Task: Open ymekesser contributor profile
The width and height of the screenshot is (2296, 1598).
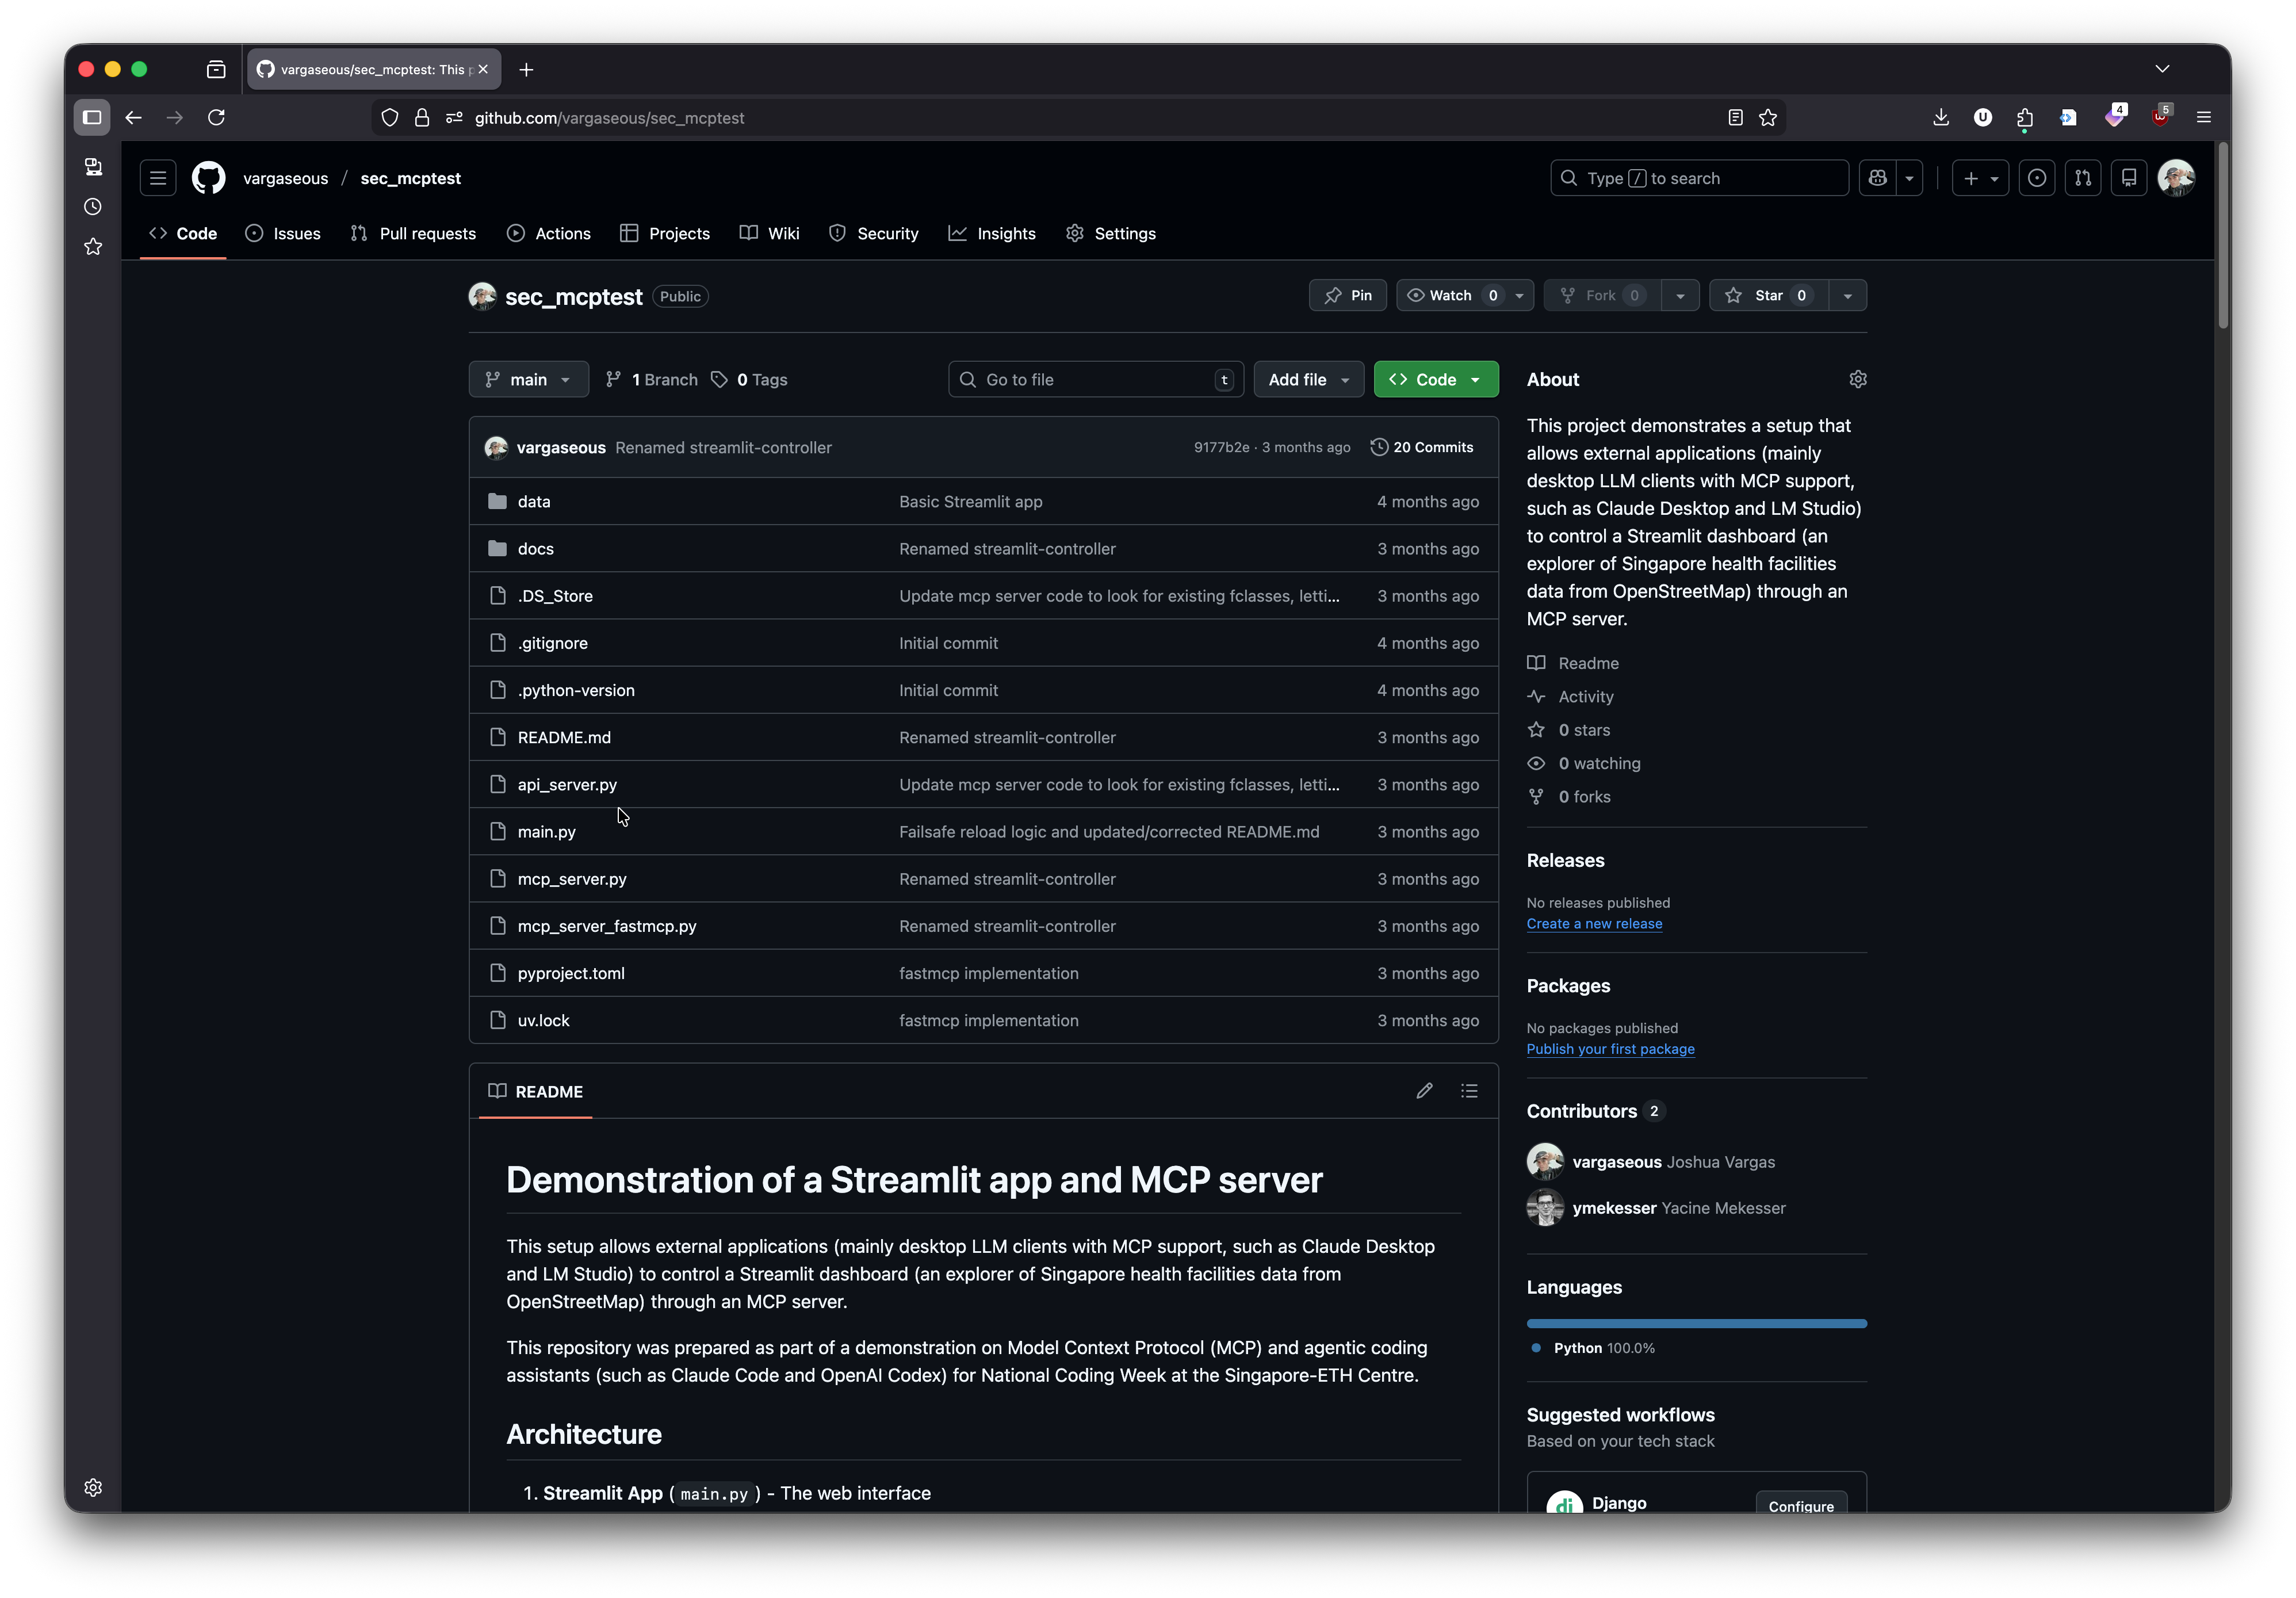Action: (1614, 1207)
